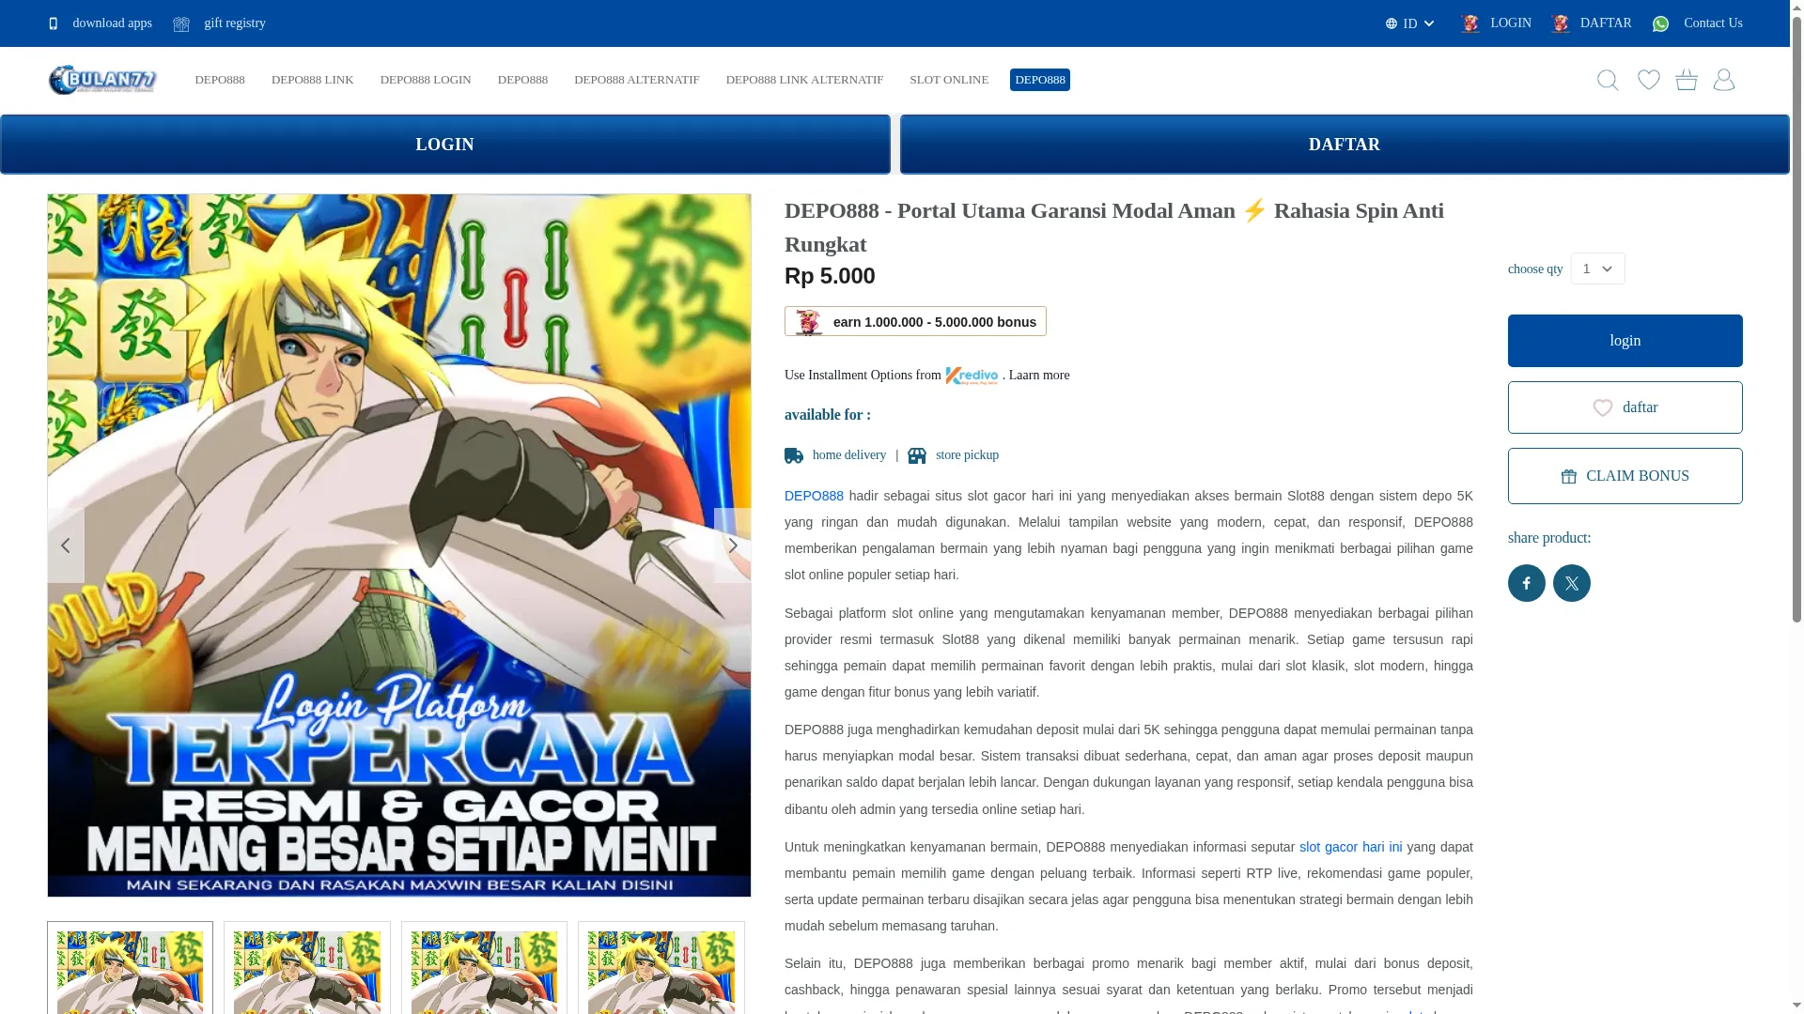Viewport: 1804px width, 1014px height.
Task: Click the store pickup shop icon
Action: click(x=917, y=455)
